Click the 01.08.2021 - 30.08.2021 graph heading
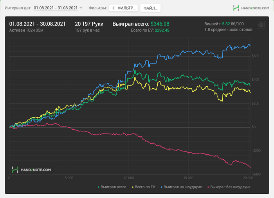Image resolution: width=274 pixels, height=198 pixels. (x=37, y=24)
